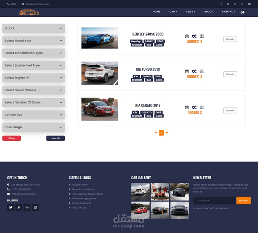Click the red Clear button
Screen dimensions: 258x233
click(x=12, y=138)
